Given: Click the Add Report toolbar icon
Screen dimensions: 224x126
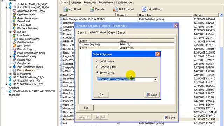Looking at the screenshot, I should click(x=66, y=9).
